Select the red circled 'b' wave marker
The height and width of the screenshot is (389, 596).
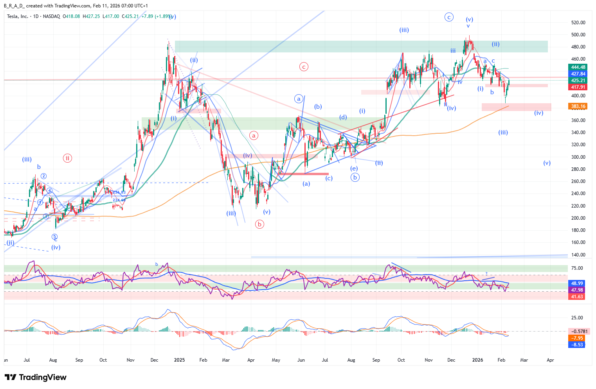tap(259, 224)
